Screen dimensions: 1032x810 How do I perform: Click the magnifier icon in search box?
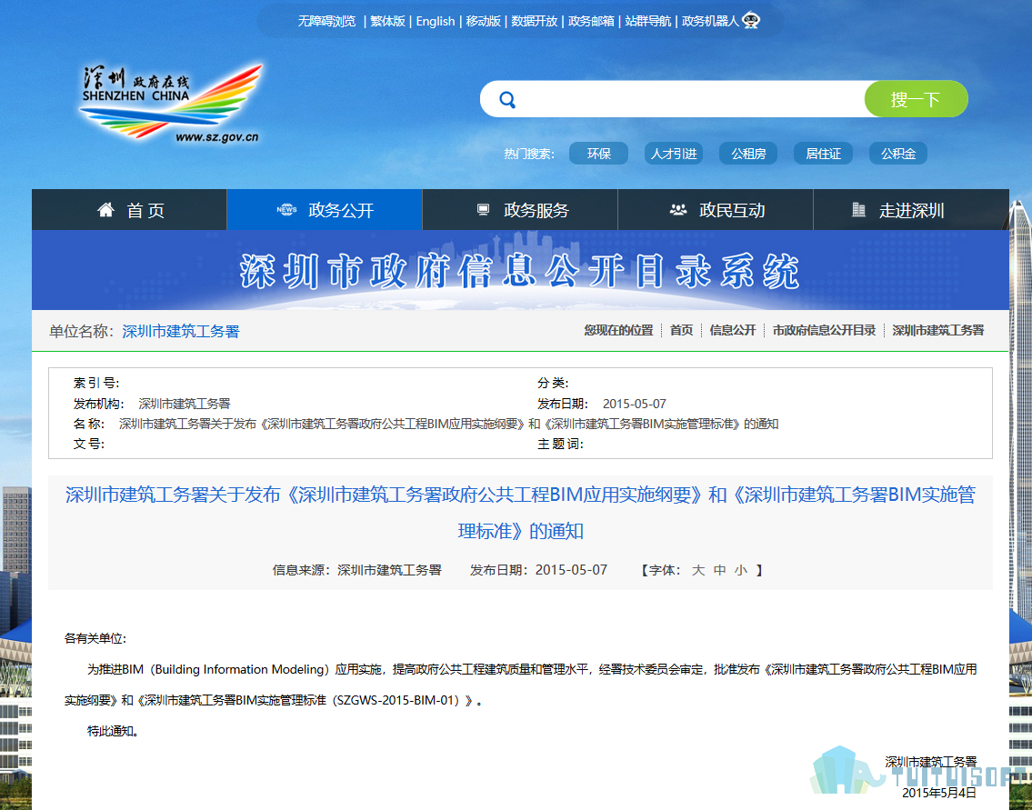(507, 99)
